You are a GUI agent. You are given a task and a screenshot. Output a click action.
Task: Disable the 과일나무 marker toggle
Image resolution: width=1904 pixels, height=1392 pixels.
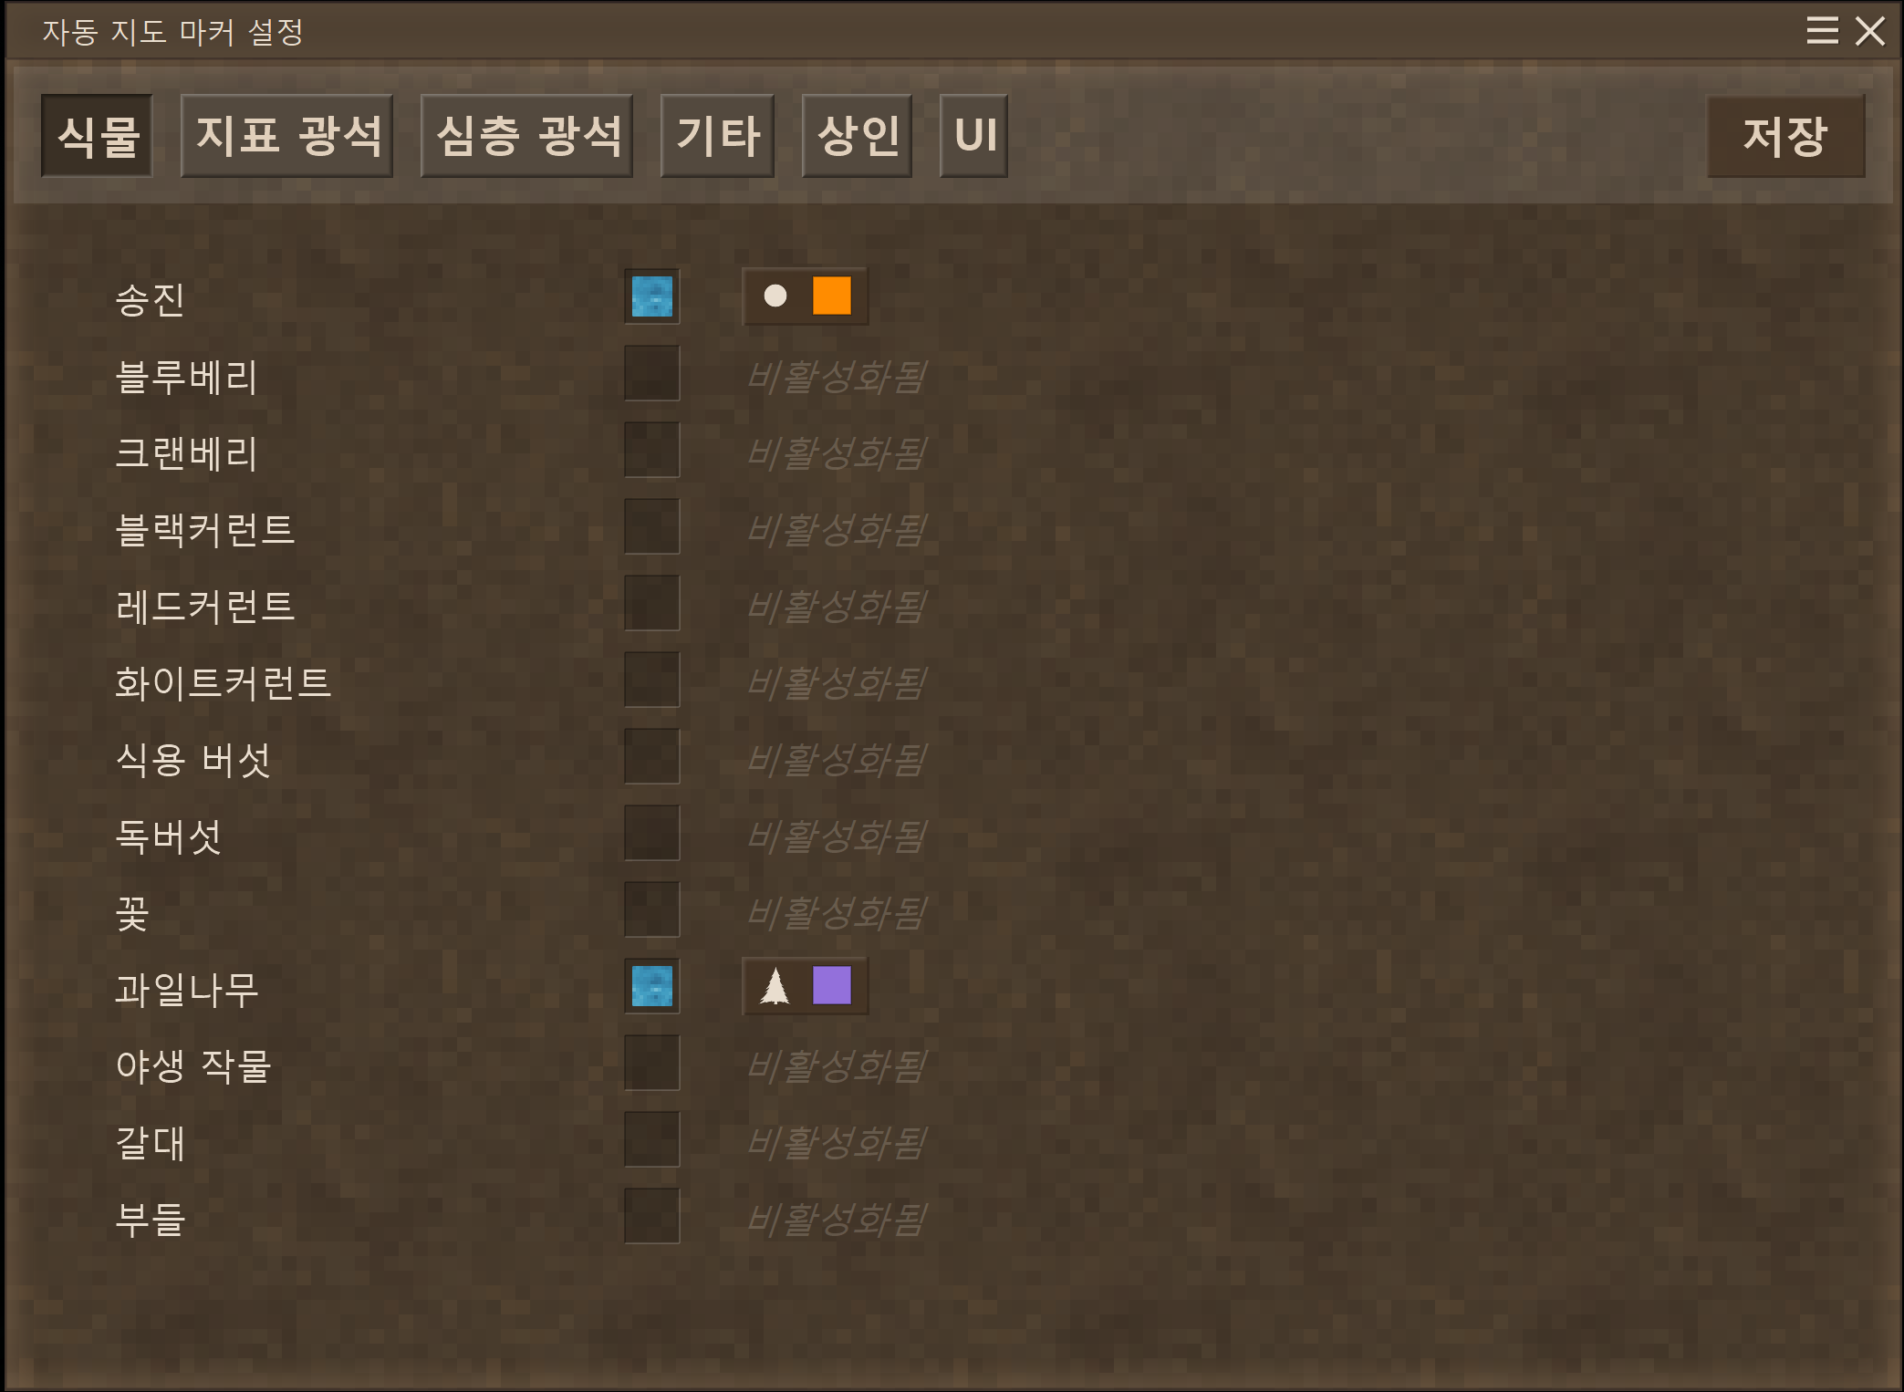click(652, 986)
